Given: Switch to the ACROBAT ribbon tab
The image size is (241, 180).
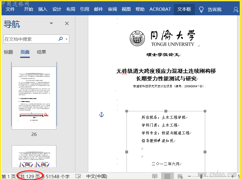Looking at the screenshot, I should [160, 9].
